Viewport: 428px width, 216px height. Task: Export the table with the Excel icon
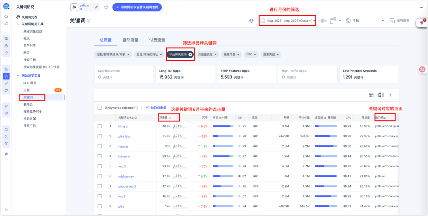tap(381, 95)
